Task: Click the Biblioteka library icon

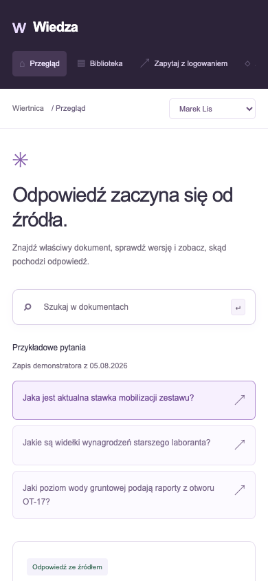Action: click(81, 63)
